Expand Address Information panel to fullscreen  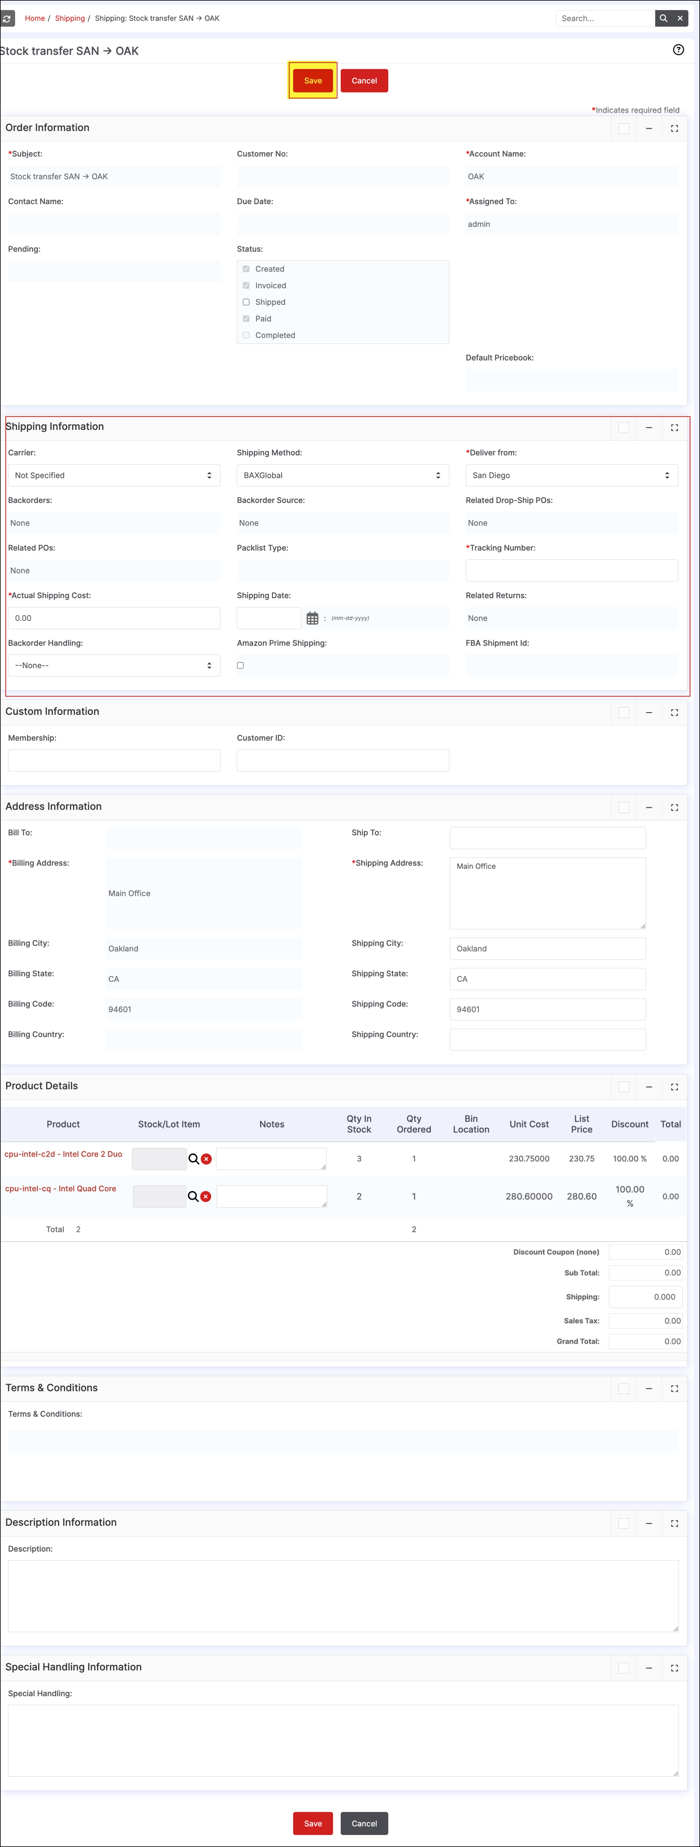point(674,807)
